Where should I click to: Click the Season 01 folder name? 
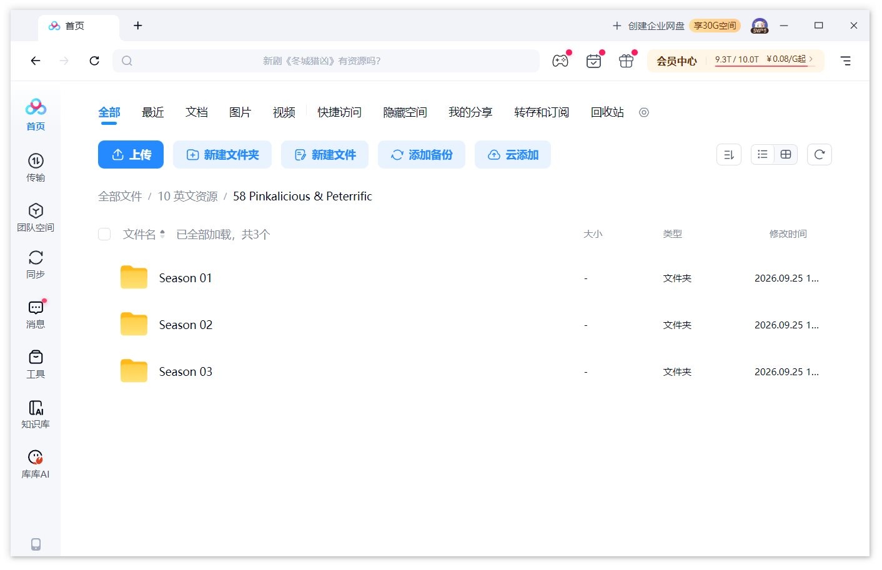186,278
